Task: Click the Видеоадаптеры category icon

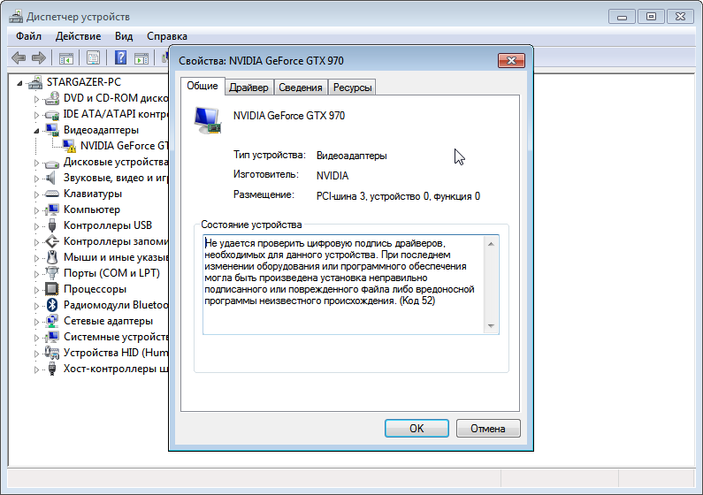Action: coord(52,130)
